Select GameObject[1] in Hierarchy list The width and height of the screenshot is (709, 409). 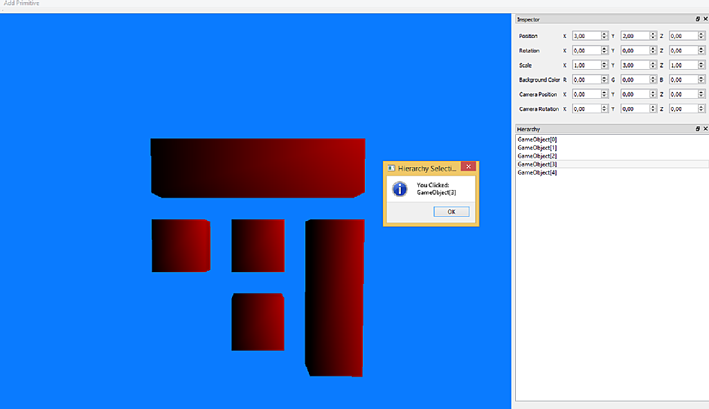tap(537, 148)
